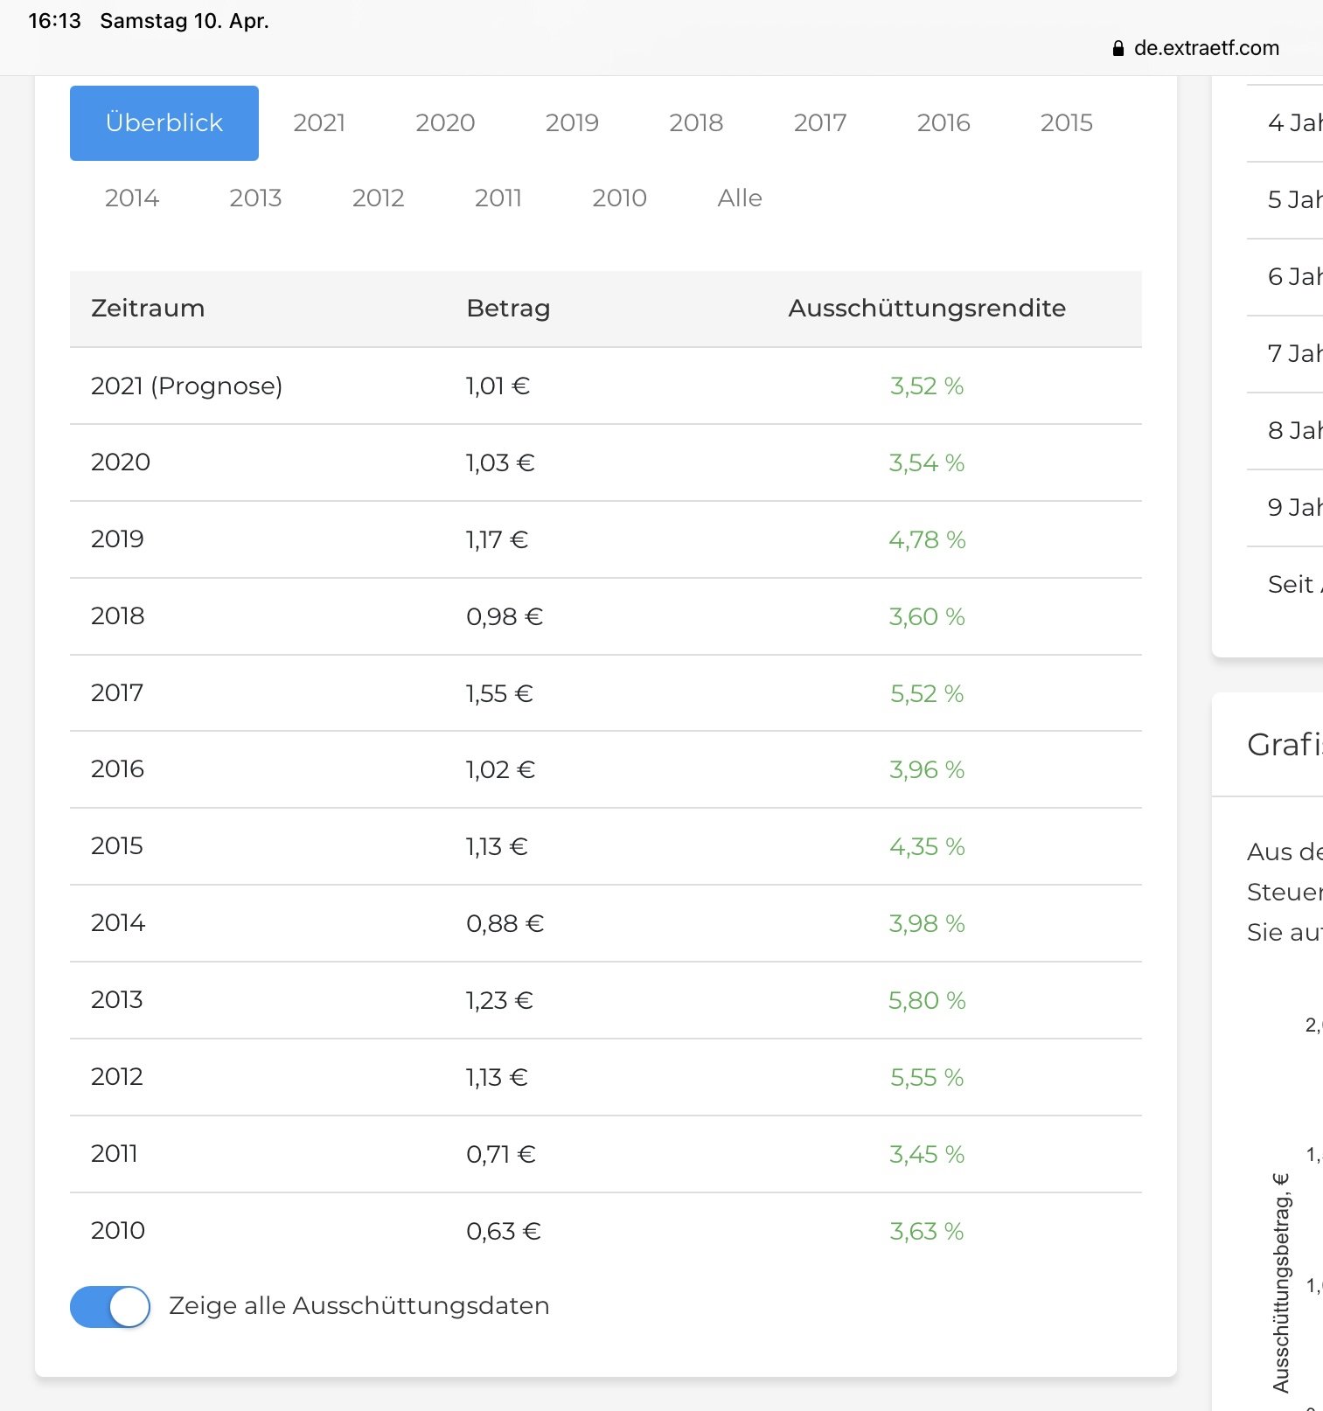
Task: Click the 0,63 € amount
Action: (504, 1231)
